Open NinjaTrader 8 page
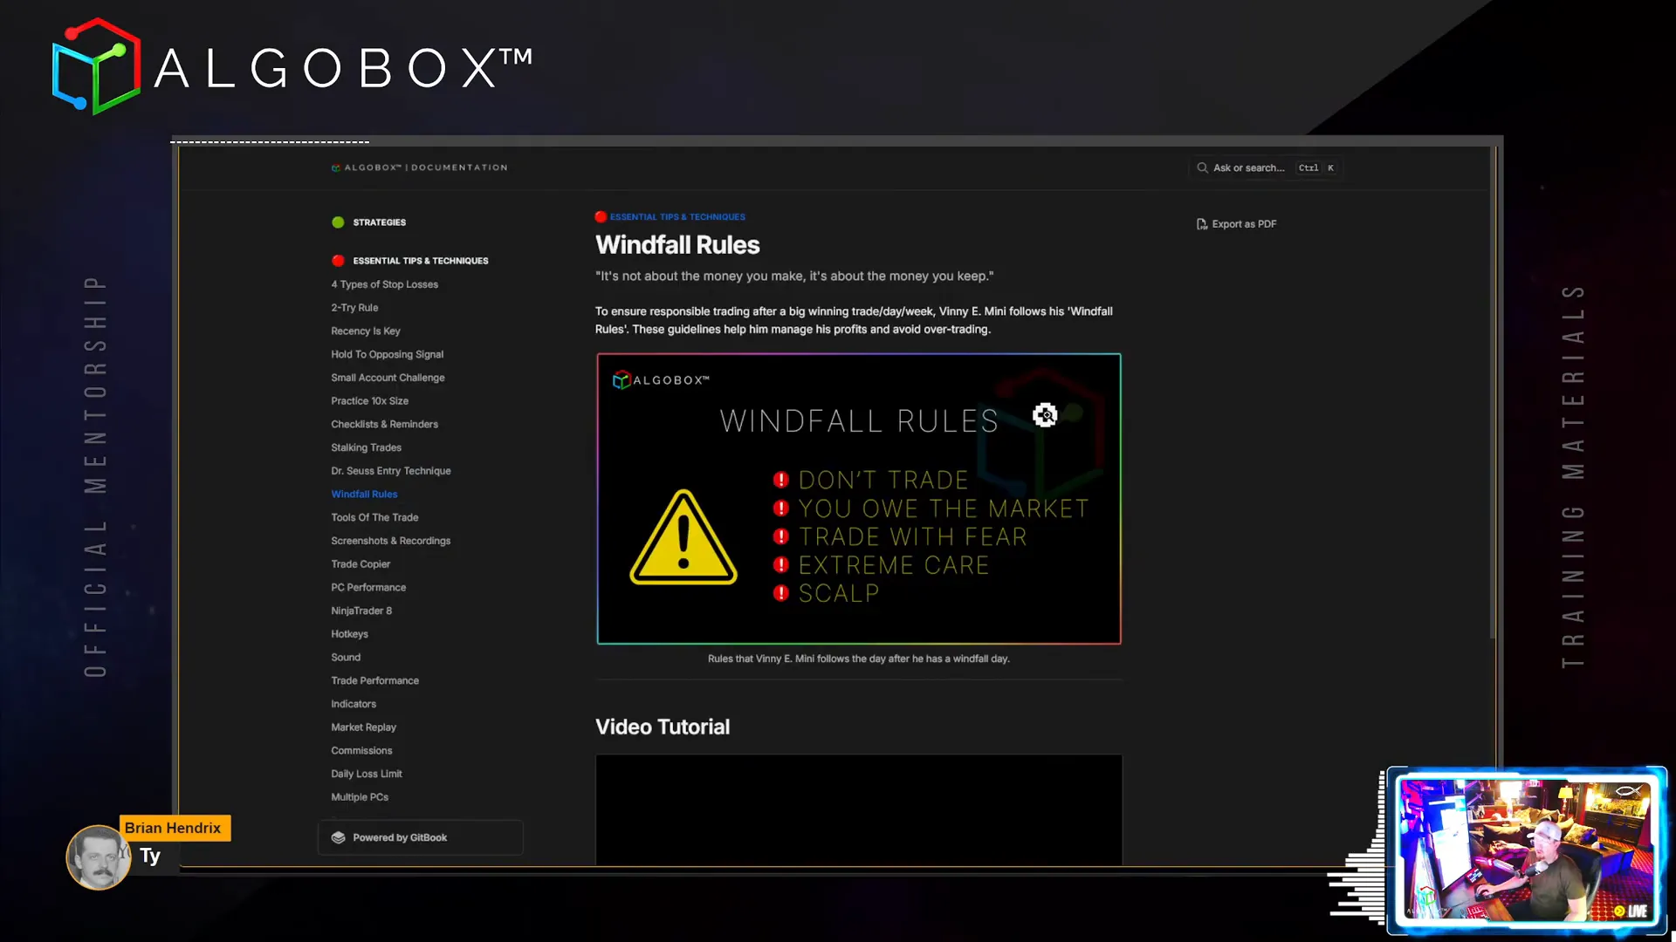 point(361,611)
